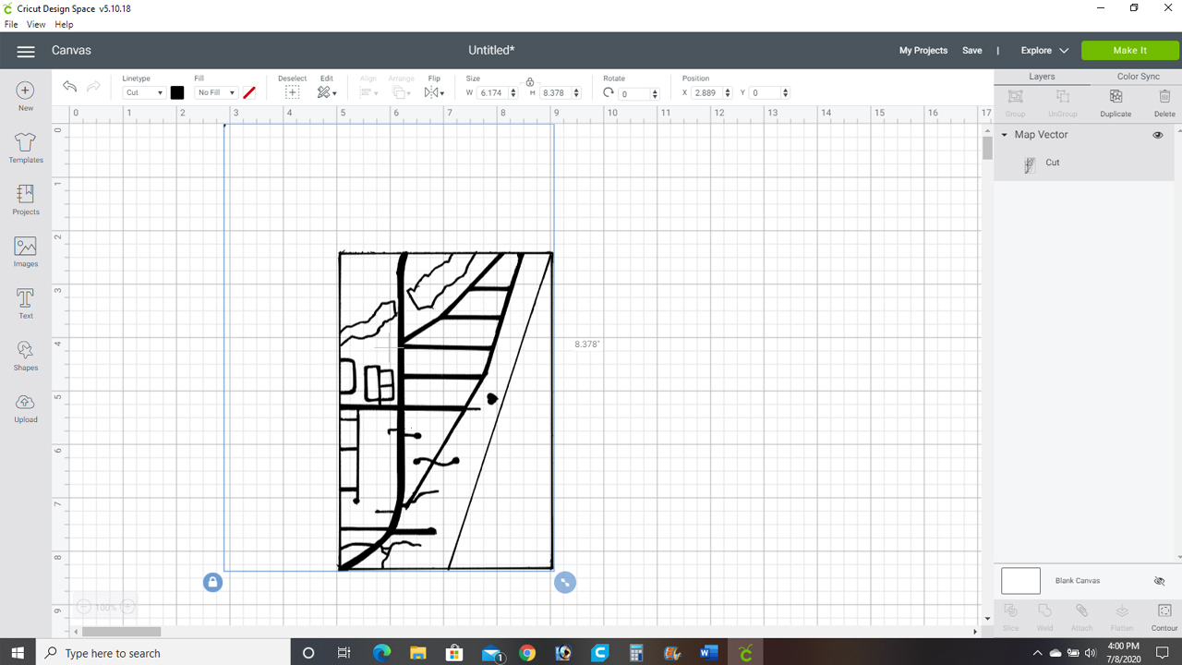Open the Templates panel
The height and width of the screenshot is (665, 1182).
click(x=26, y=148)
